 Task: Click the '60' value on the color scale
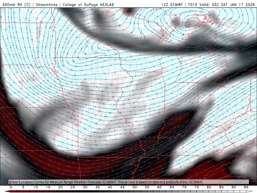tap(159, 187)
